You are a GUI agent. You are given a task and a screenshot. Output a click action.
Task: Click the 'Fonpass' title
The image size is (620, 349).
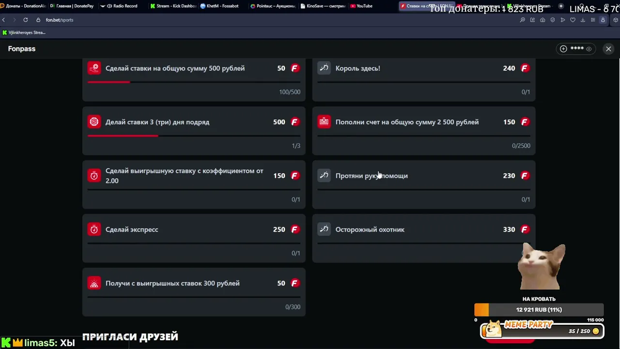(x=22, y=49)
